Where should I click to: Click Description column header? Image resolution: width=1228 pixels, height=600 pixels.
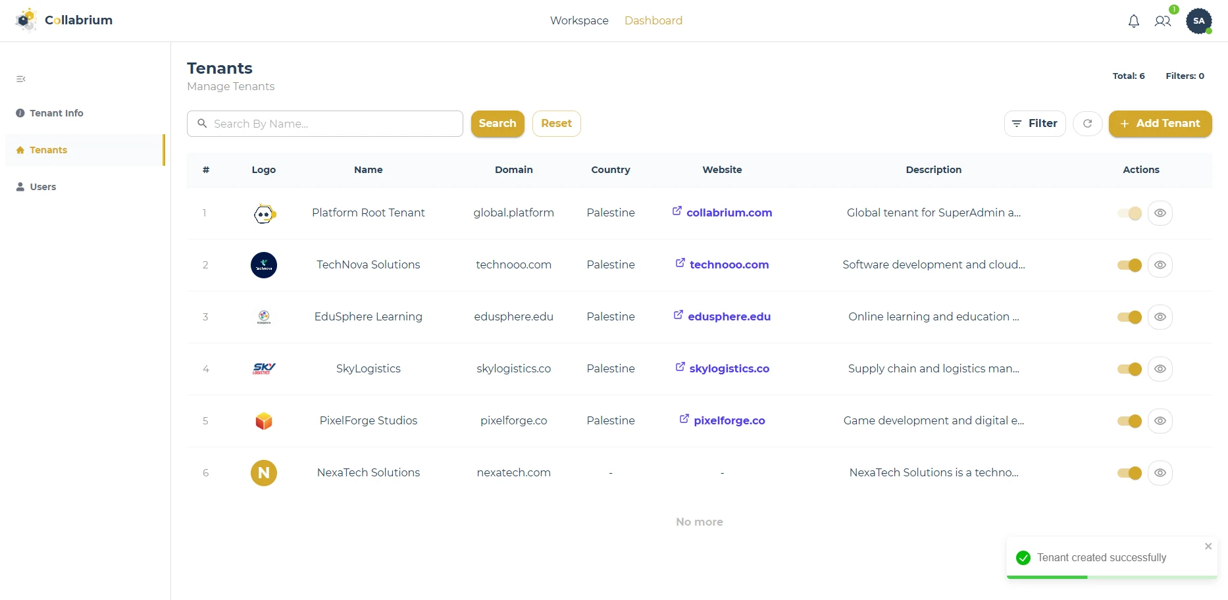934,170
